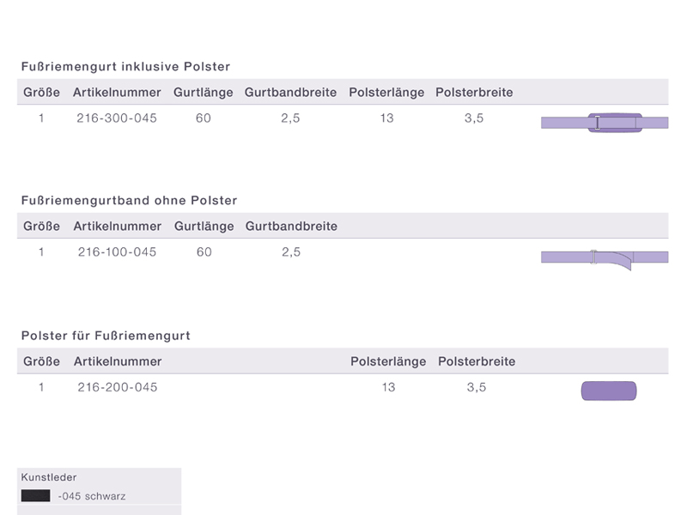
Task: Click article number 216-100-045
Action: pos(117,252)
